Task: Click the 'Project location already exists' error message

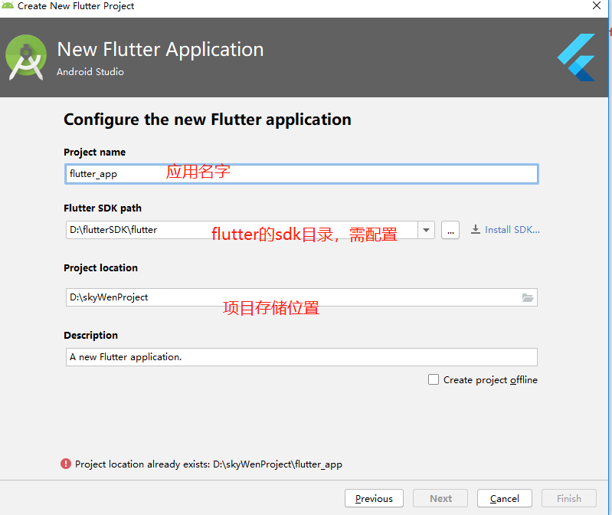Action: pos(208,464)
